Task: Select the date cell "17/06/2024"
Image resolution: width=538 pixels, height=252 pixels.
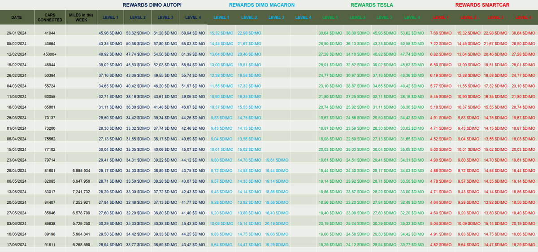Action: pyautogui.click(x=17, y=244)
